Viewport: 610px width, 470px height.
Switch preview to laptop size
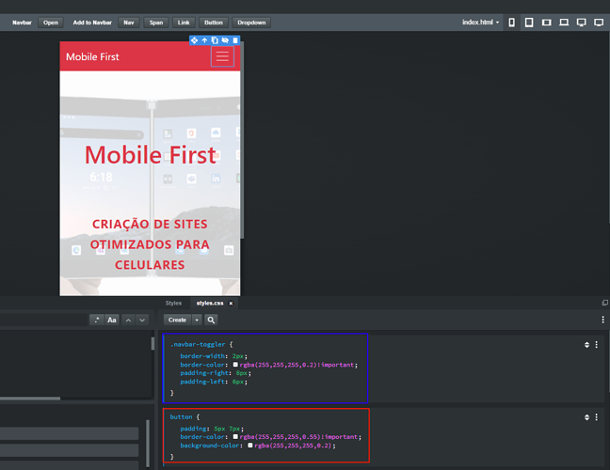(564, 23)
